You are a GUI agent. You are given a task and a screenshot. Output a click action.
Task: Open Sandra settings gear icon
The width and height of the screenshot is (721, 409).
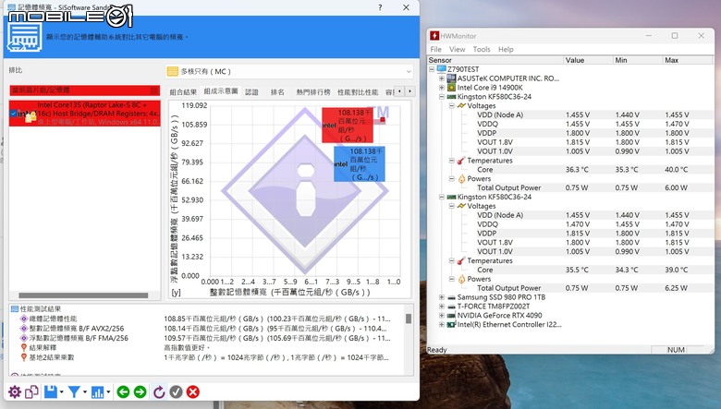[x=15, y=392]
